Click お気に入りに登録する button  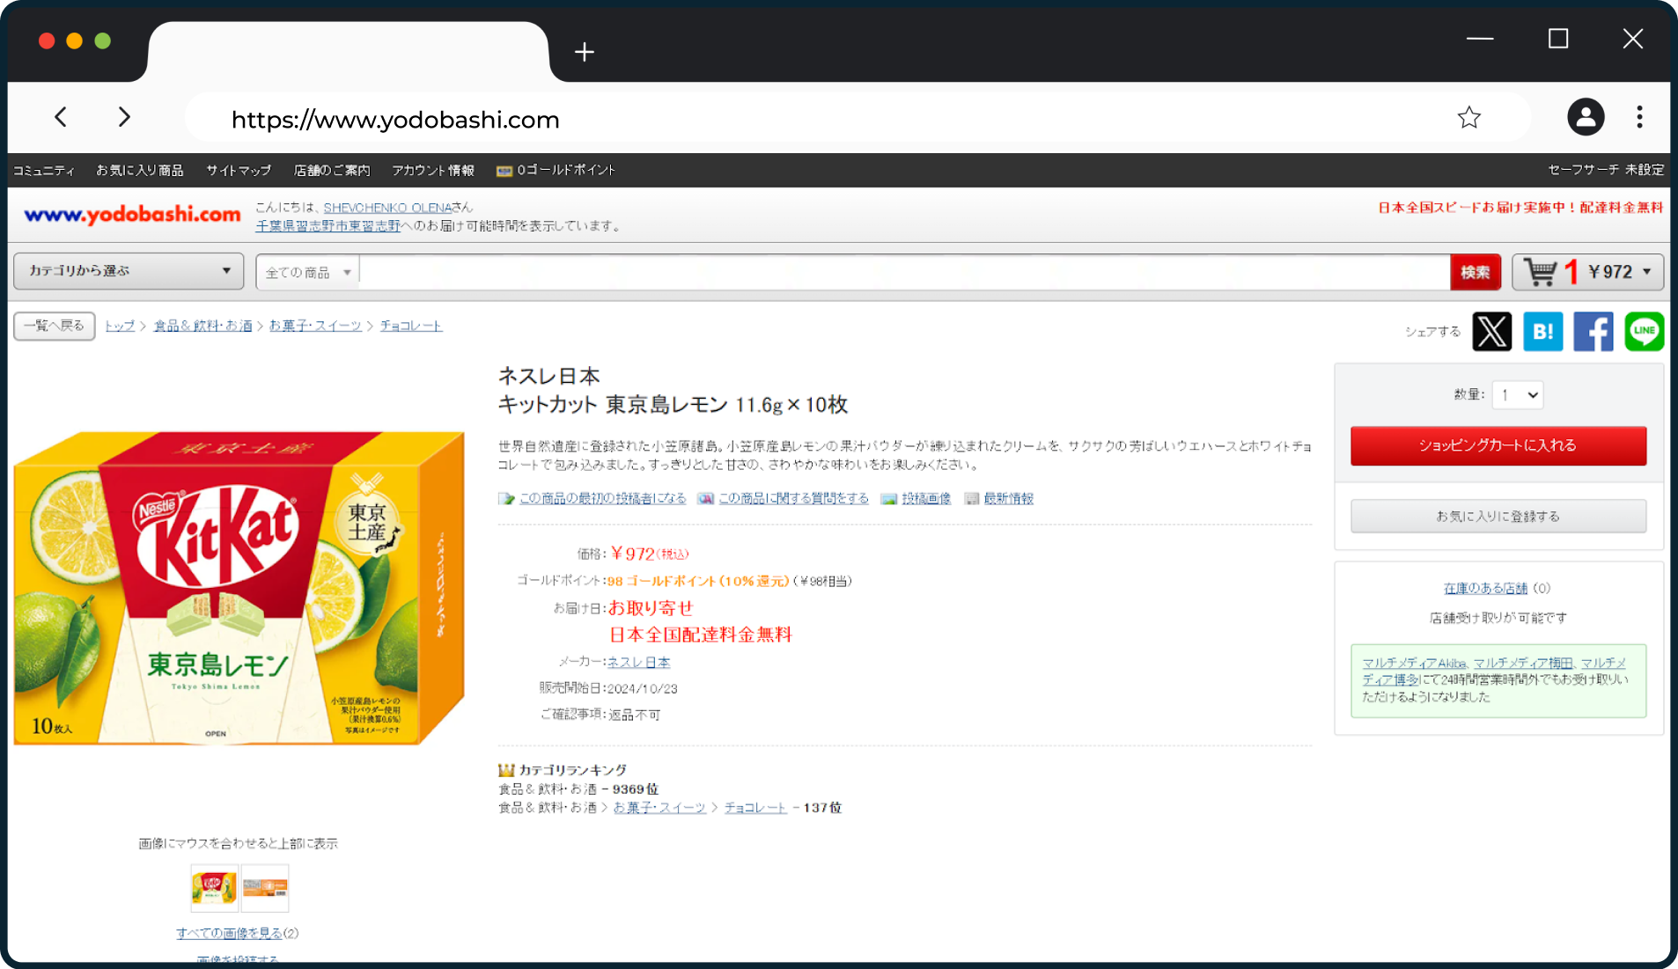tap(1498, 517)
